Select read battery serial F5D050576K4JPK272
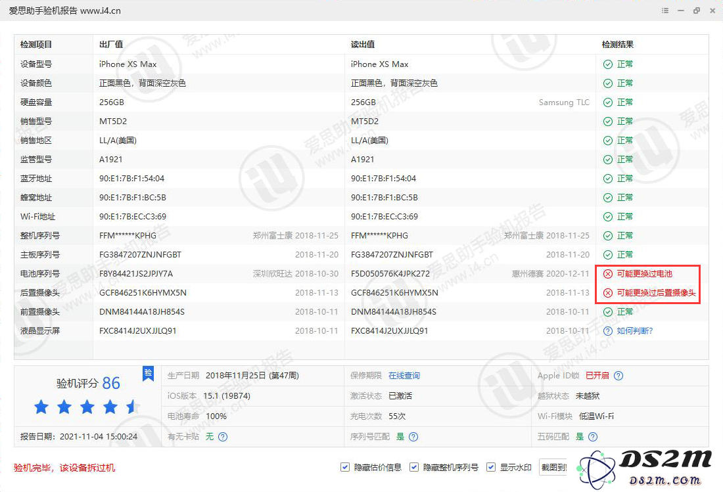723x492 pixels. point(390,274)
